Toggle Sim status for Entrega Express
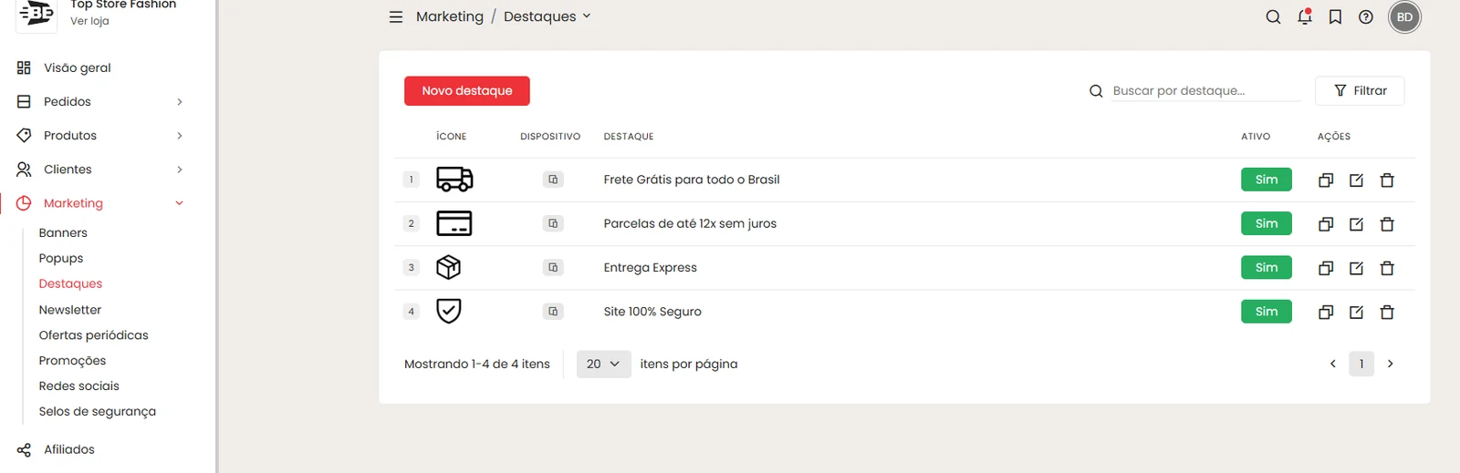This screenshot has width=1460, height=473. point(1267,267)
